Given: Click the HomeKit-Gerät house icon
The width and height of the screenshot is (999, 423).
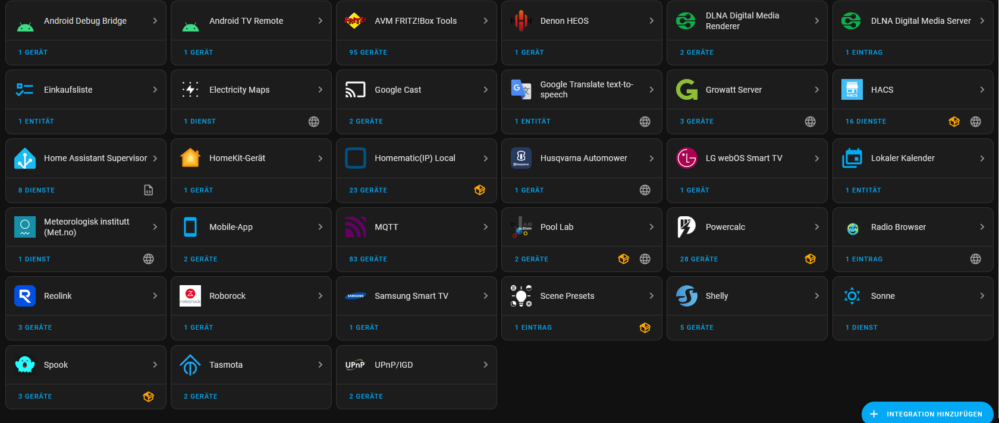Looking at the screenshot, I should [x=190, y=158].
